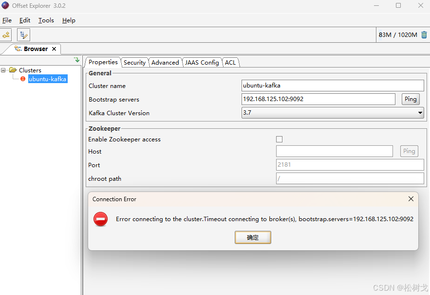Click the red error icon in Connection Error dialog
The height and width of the screenshot is (295, 430).
pos(100,219)
